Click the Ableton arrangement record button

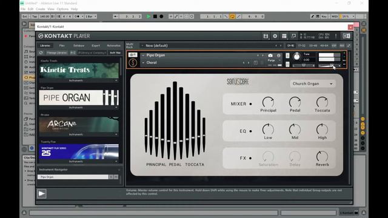pos(161,16)
